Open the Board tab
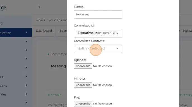This screenshot has width=192, height=107. [x=63, y=31]
